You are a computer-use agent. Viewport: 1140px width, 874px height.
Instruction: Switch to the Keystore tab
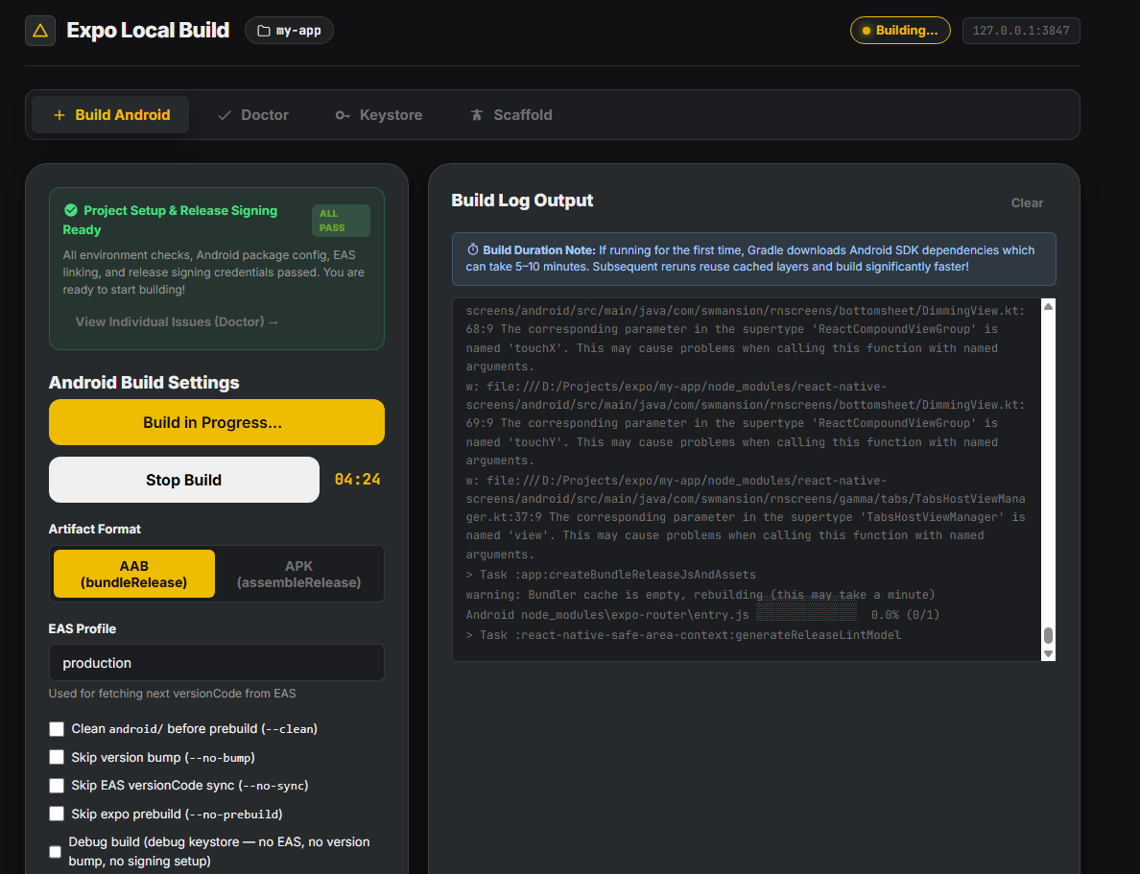coord(378,115)
